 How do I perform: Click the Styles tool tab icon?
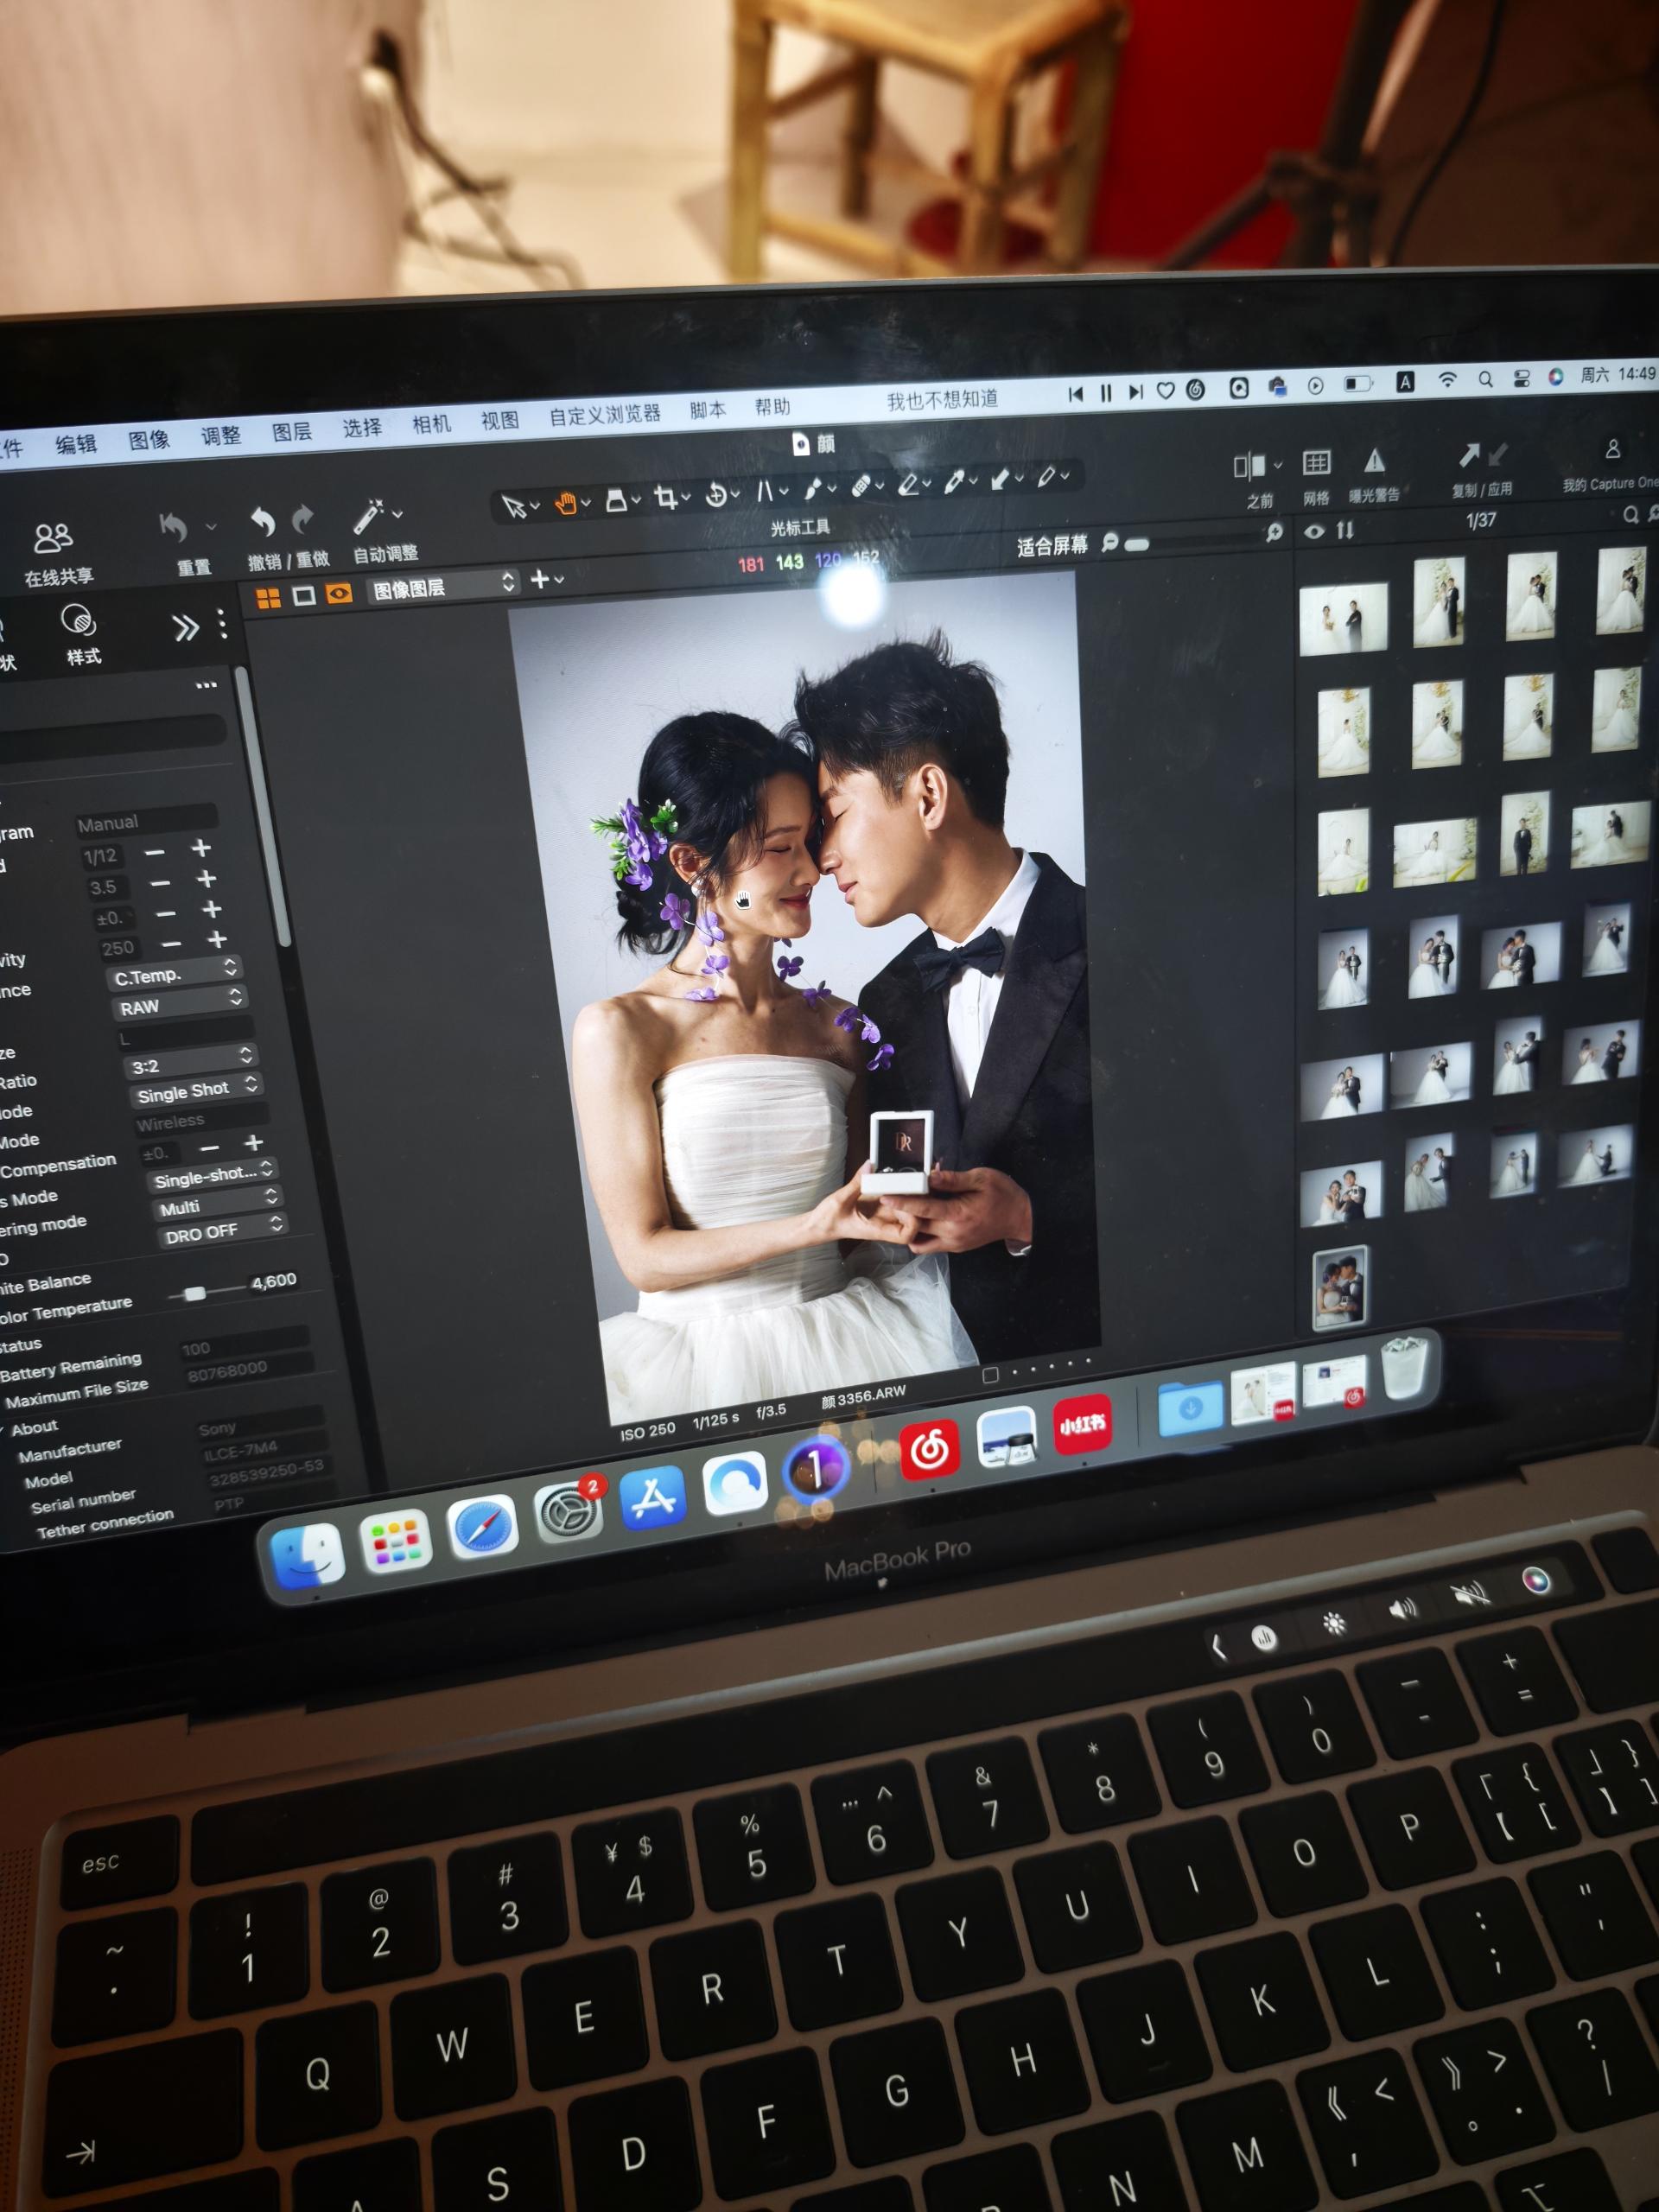click(79, 622)
